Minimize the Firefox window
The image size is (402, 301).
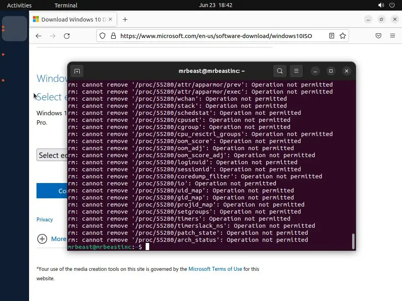[368, 20]
